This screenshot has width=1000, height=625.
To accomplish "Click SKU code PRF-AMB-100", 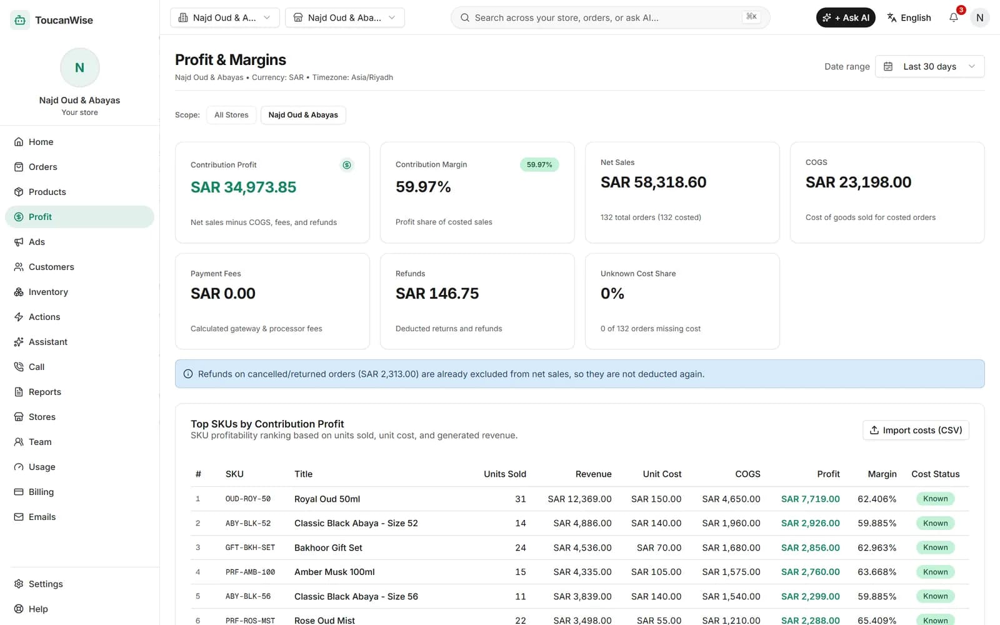I will [x=250, y=572].
